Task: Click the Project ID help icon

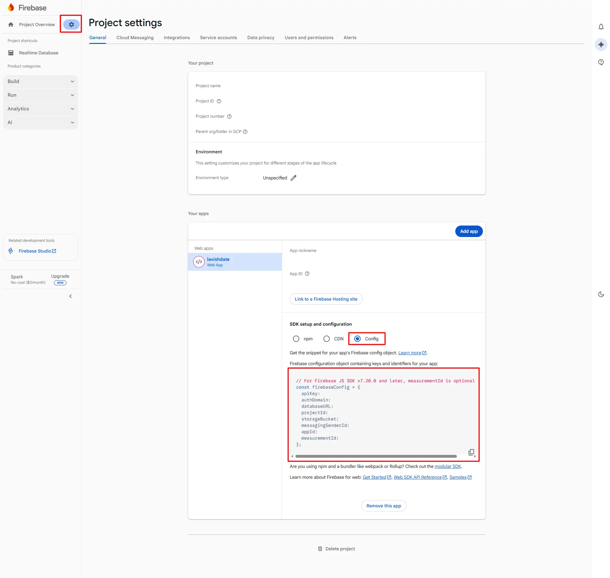Action: point(219,101)
